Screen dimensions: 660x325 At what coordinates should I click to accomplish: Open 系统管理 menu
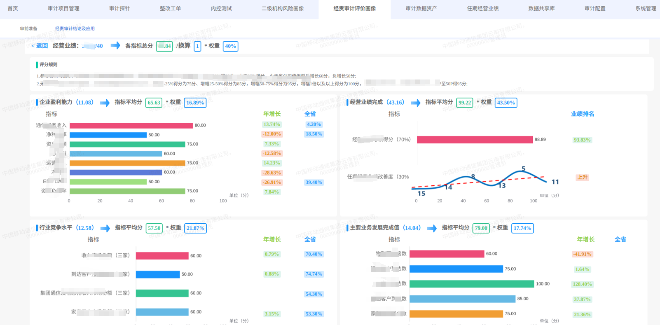click(646, 8)
